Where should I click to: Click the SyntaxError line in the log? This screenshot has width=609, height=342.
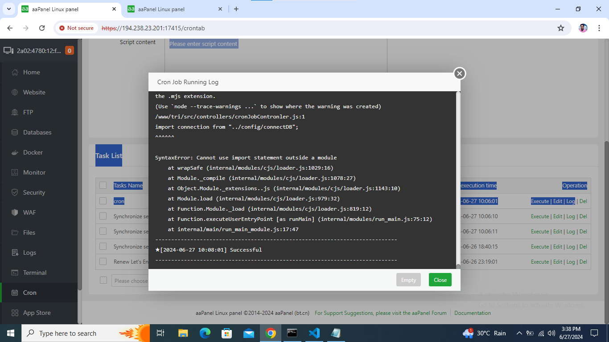246,158
